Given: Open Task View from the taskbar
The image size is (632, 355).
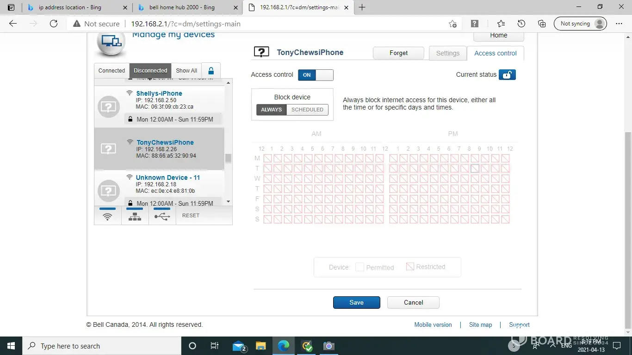Looking at the screenshot, I should coord(214,346).
